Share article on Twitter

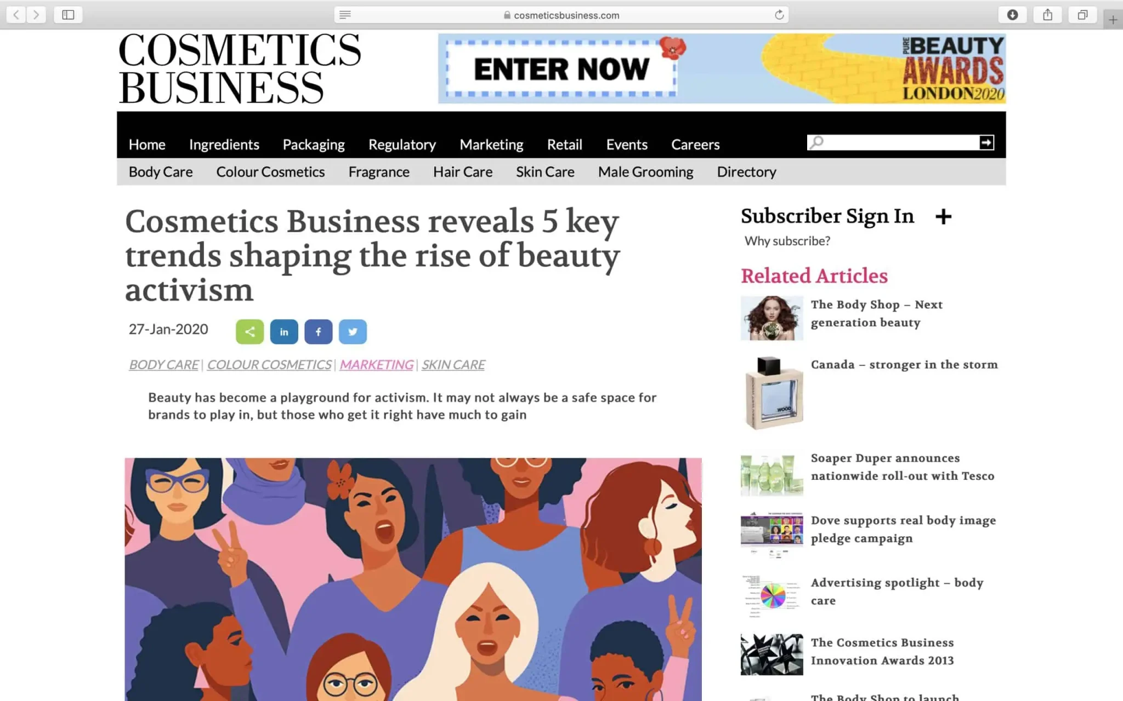[x=353, y=332]
